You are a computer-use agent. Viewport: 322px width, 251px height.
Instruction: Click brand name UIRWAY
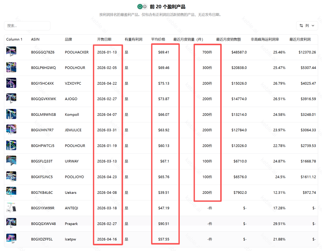pos(72,161)
